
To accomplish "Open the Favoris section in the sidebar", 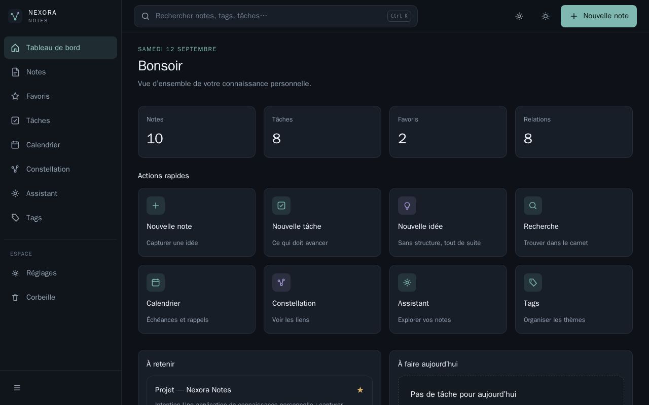I will 60,96.
